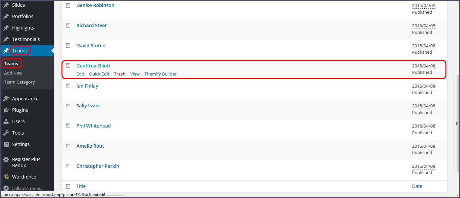Click the Tools wrench icon
This screenshot has height=198, width=460.
tap(6, 133)
